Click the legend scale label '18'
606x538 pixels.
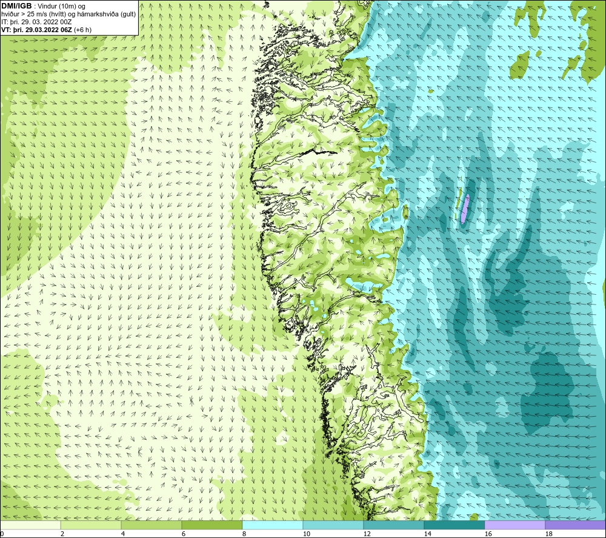549,534
